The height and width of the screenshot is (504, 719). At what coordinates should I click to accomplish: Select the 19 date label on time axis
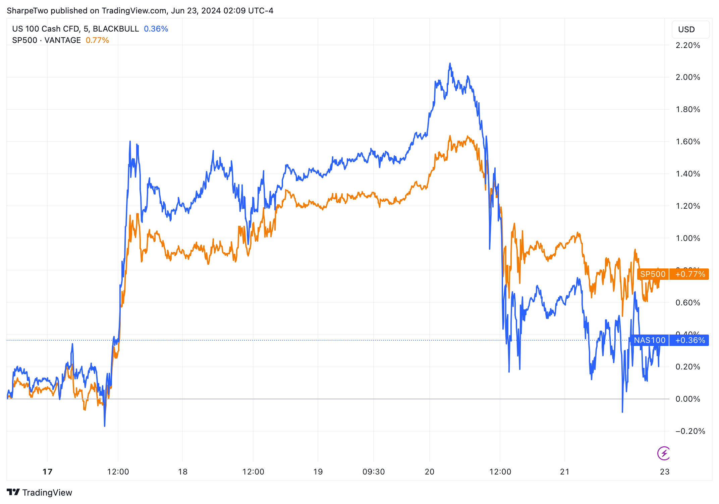318,472
